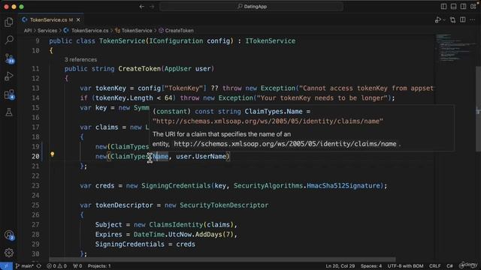Click tokenKey variable on line 13
Viewport: 481px width, 270px height.
point(110,88)
